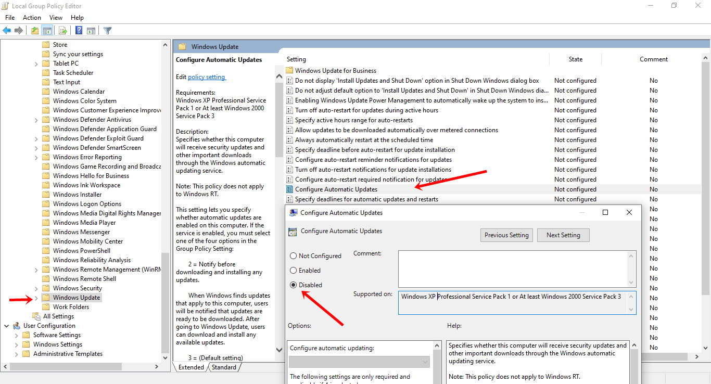The width and height of the screenshot is (711, 384).
Task: Expand Software Settings under User Configuration
Action: point(16,335)
